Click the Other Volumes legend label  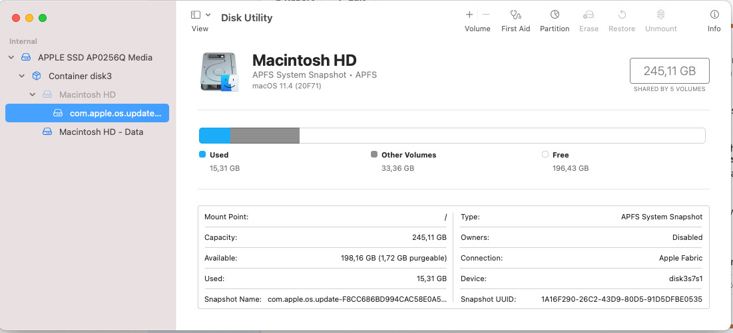pyautogui.click(x=409, y=155)
